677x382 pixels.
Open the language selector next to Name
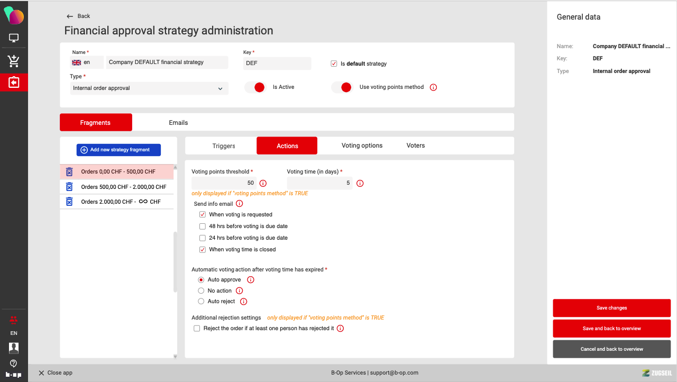87,62
